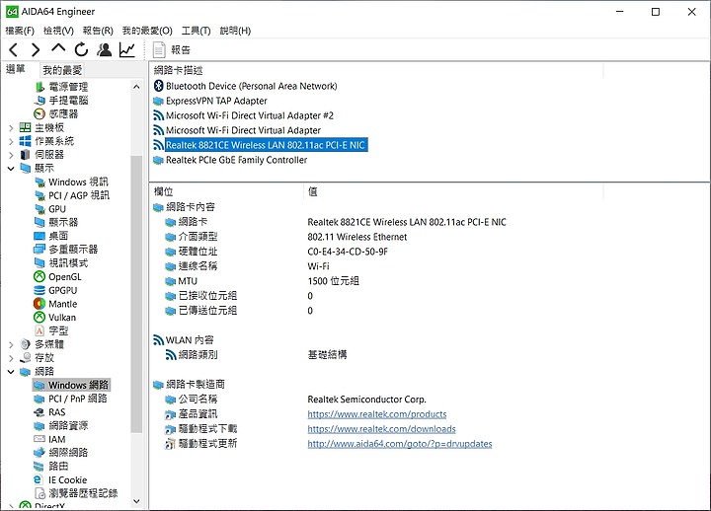The image size is (711, 511).
Task: Click the IE Cookie icon
Action: 39,479
